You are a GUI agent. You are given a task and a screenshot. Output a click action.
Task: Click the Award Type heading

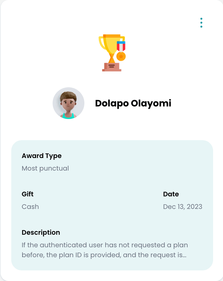42,156
